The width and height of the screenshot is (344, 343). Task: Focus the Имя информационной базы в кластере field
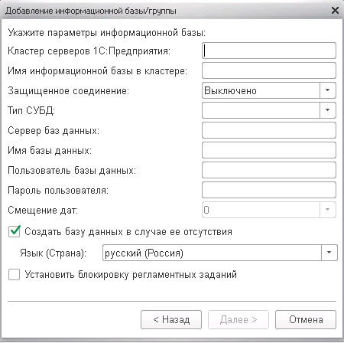tap(269, 70)
